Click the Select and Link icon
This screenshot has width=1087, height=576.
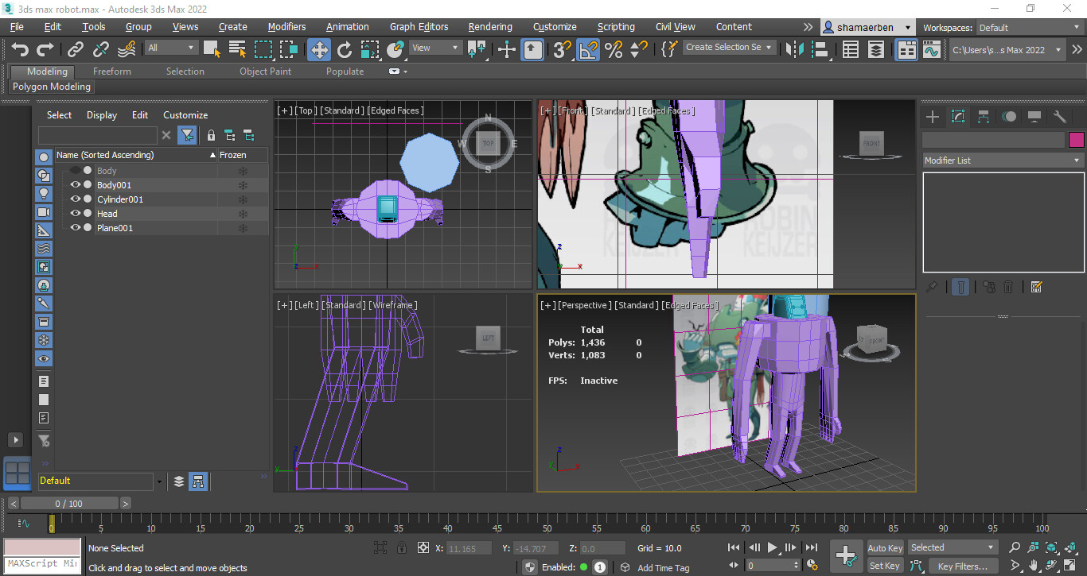coord(74,49)
